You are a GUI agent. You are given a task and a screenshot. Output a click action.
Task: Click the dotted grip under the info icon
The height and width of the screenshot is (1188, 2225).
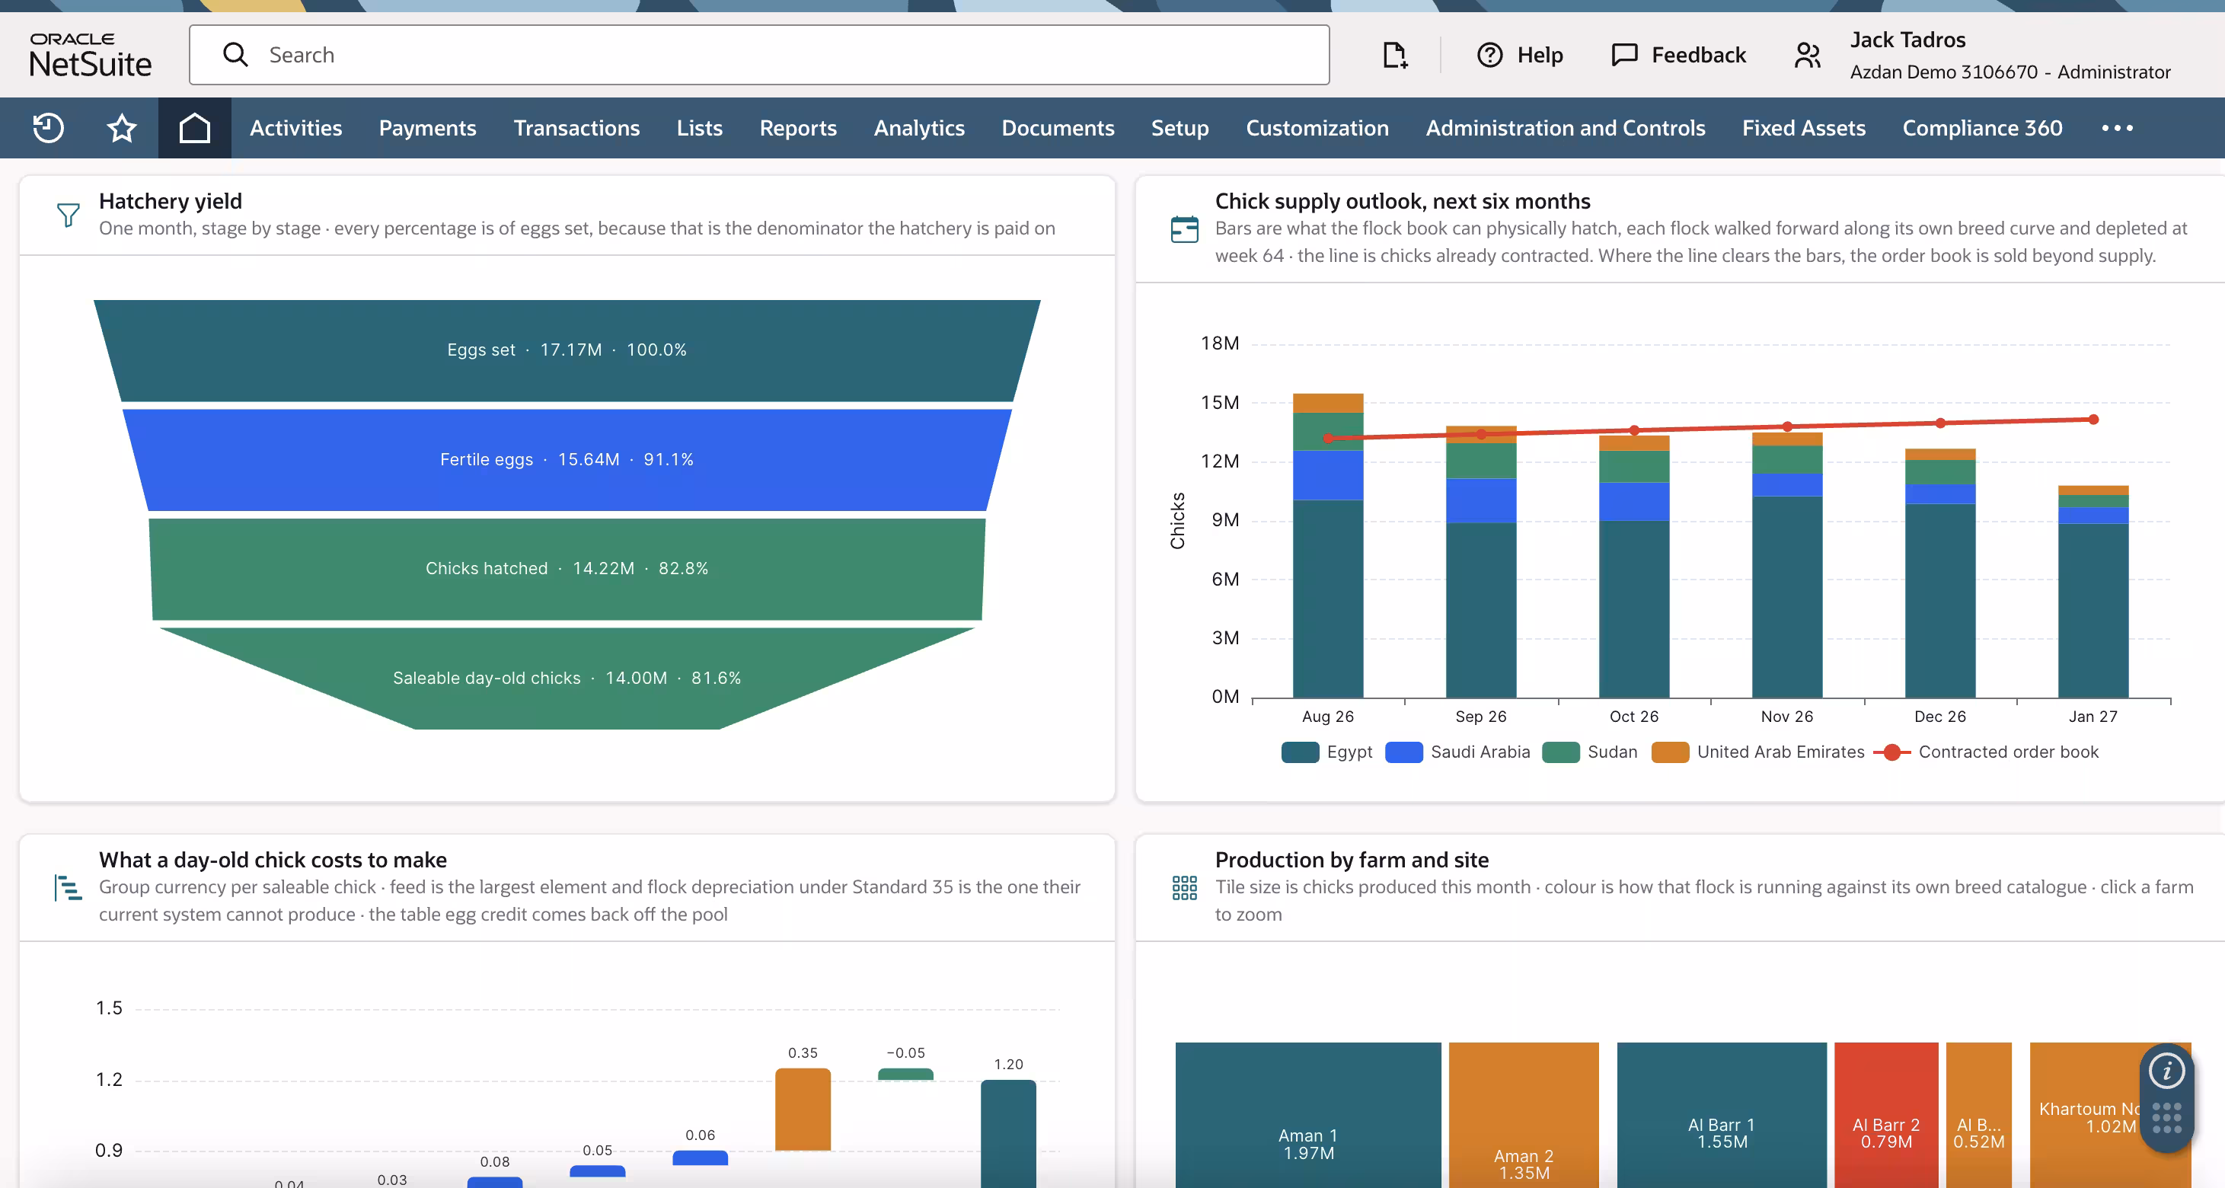point(2166,1117)
